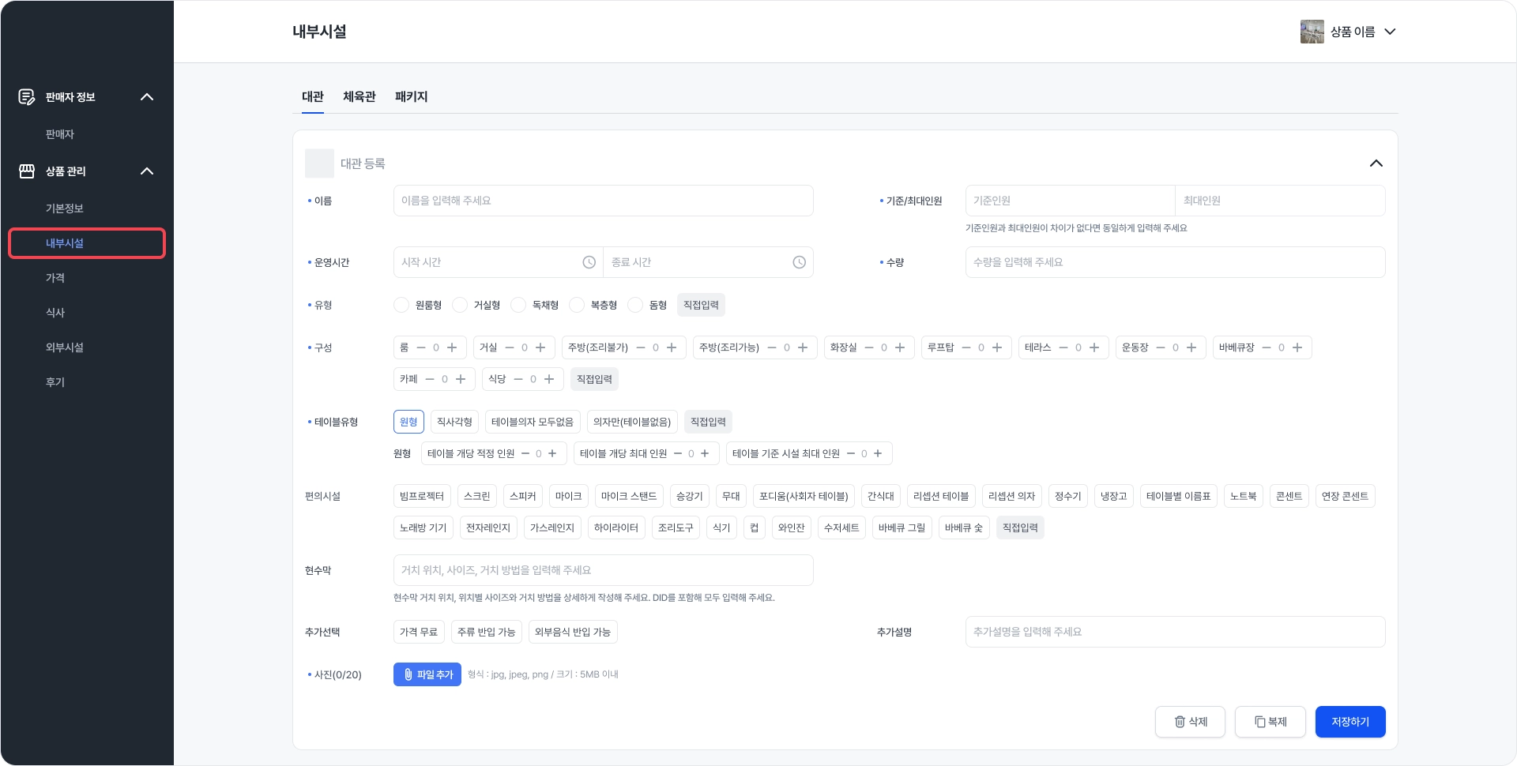
Task: Increase 룸 count with plus icon
Action: [452, 347]
